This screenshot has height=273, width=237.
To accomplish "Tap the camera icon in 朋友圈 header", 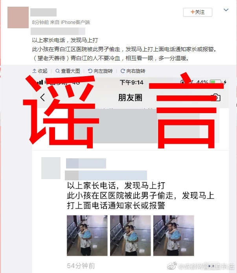I will (216, 97).
